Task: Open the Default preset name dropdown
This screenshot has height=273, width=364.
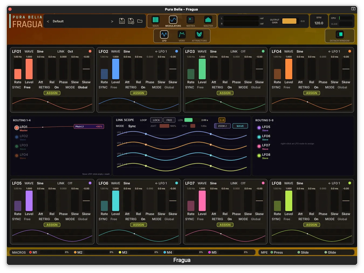Action: (x=58, y=21)
